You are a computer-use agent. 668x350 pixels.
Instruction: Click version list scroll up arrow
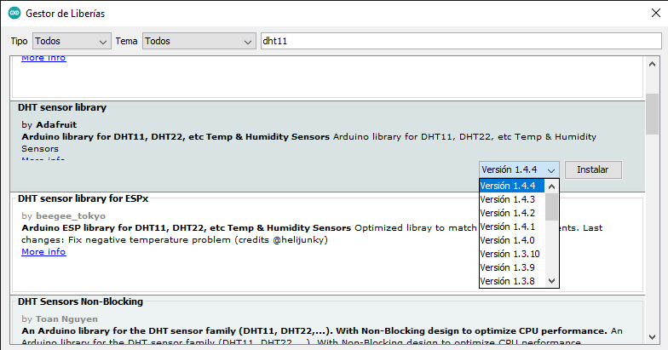552,186
